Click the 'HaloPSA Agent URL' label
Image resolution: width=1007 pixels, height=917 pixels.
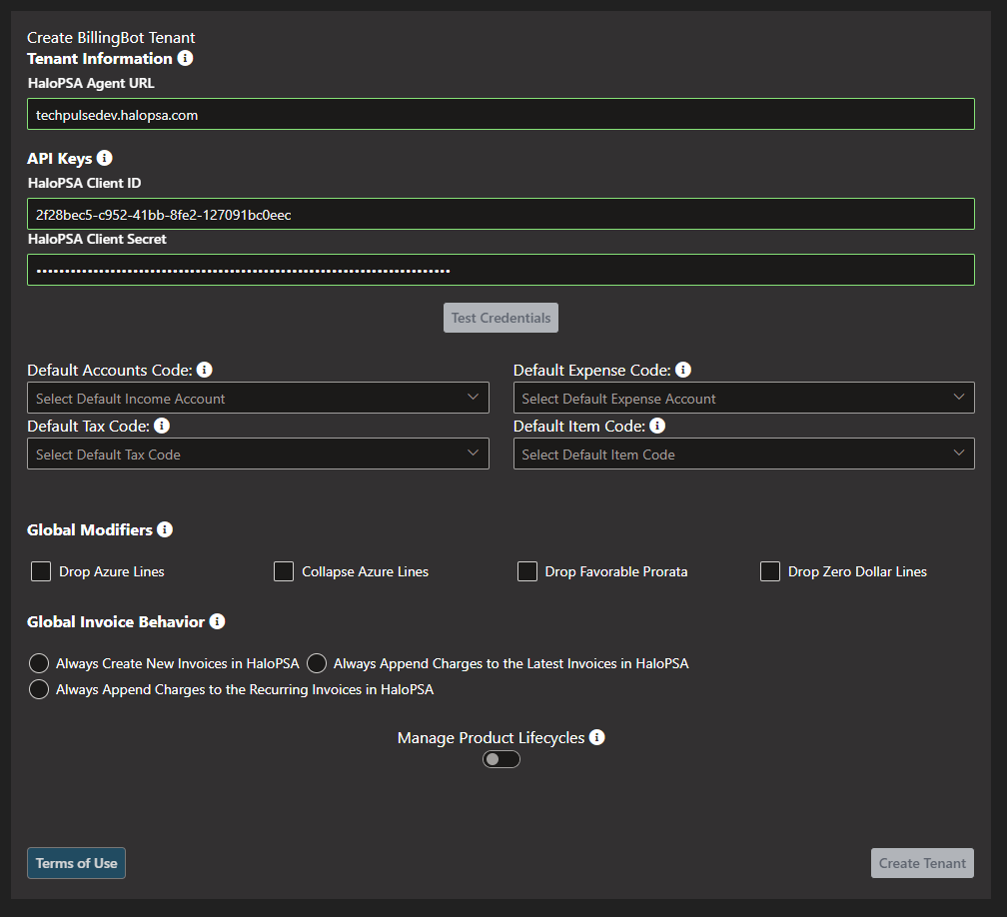91,83
